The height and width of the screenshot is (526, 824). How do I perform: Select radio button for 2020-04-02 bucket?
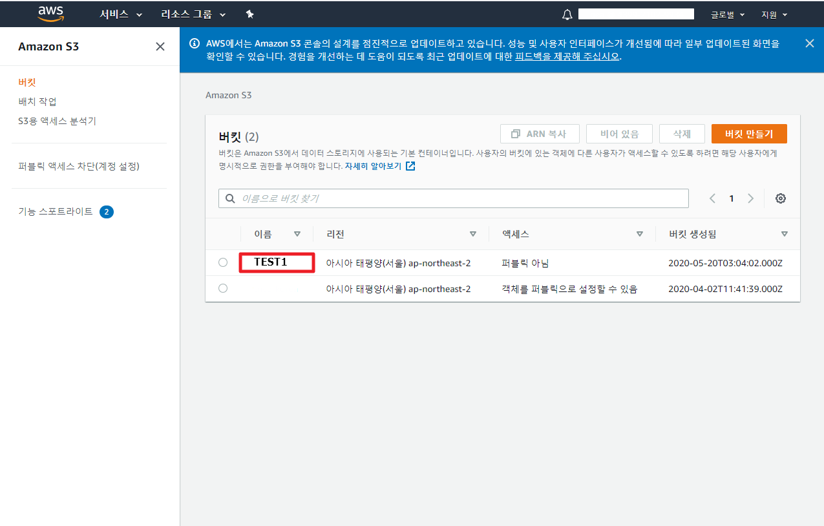(223, 288)
